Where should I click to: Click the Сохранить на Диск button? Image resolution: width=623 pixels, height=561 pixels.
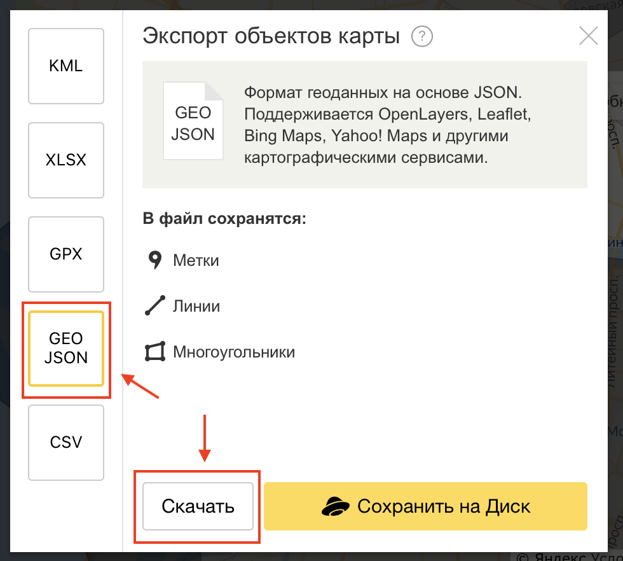425,506
